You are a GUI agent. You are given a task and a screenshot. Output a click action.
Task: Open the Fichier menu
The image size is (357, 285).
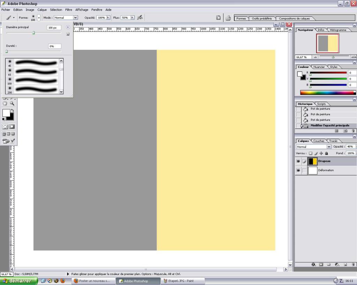pyautogui.click(x=6, y=10)
